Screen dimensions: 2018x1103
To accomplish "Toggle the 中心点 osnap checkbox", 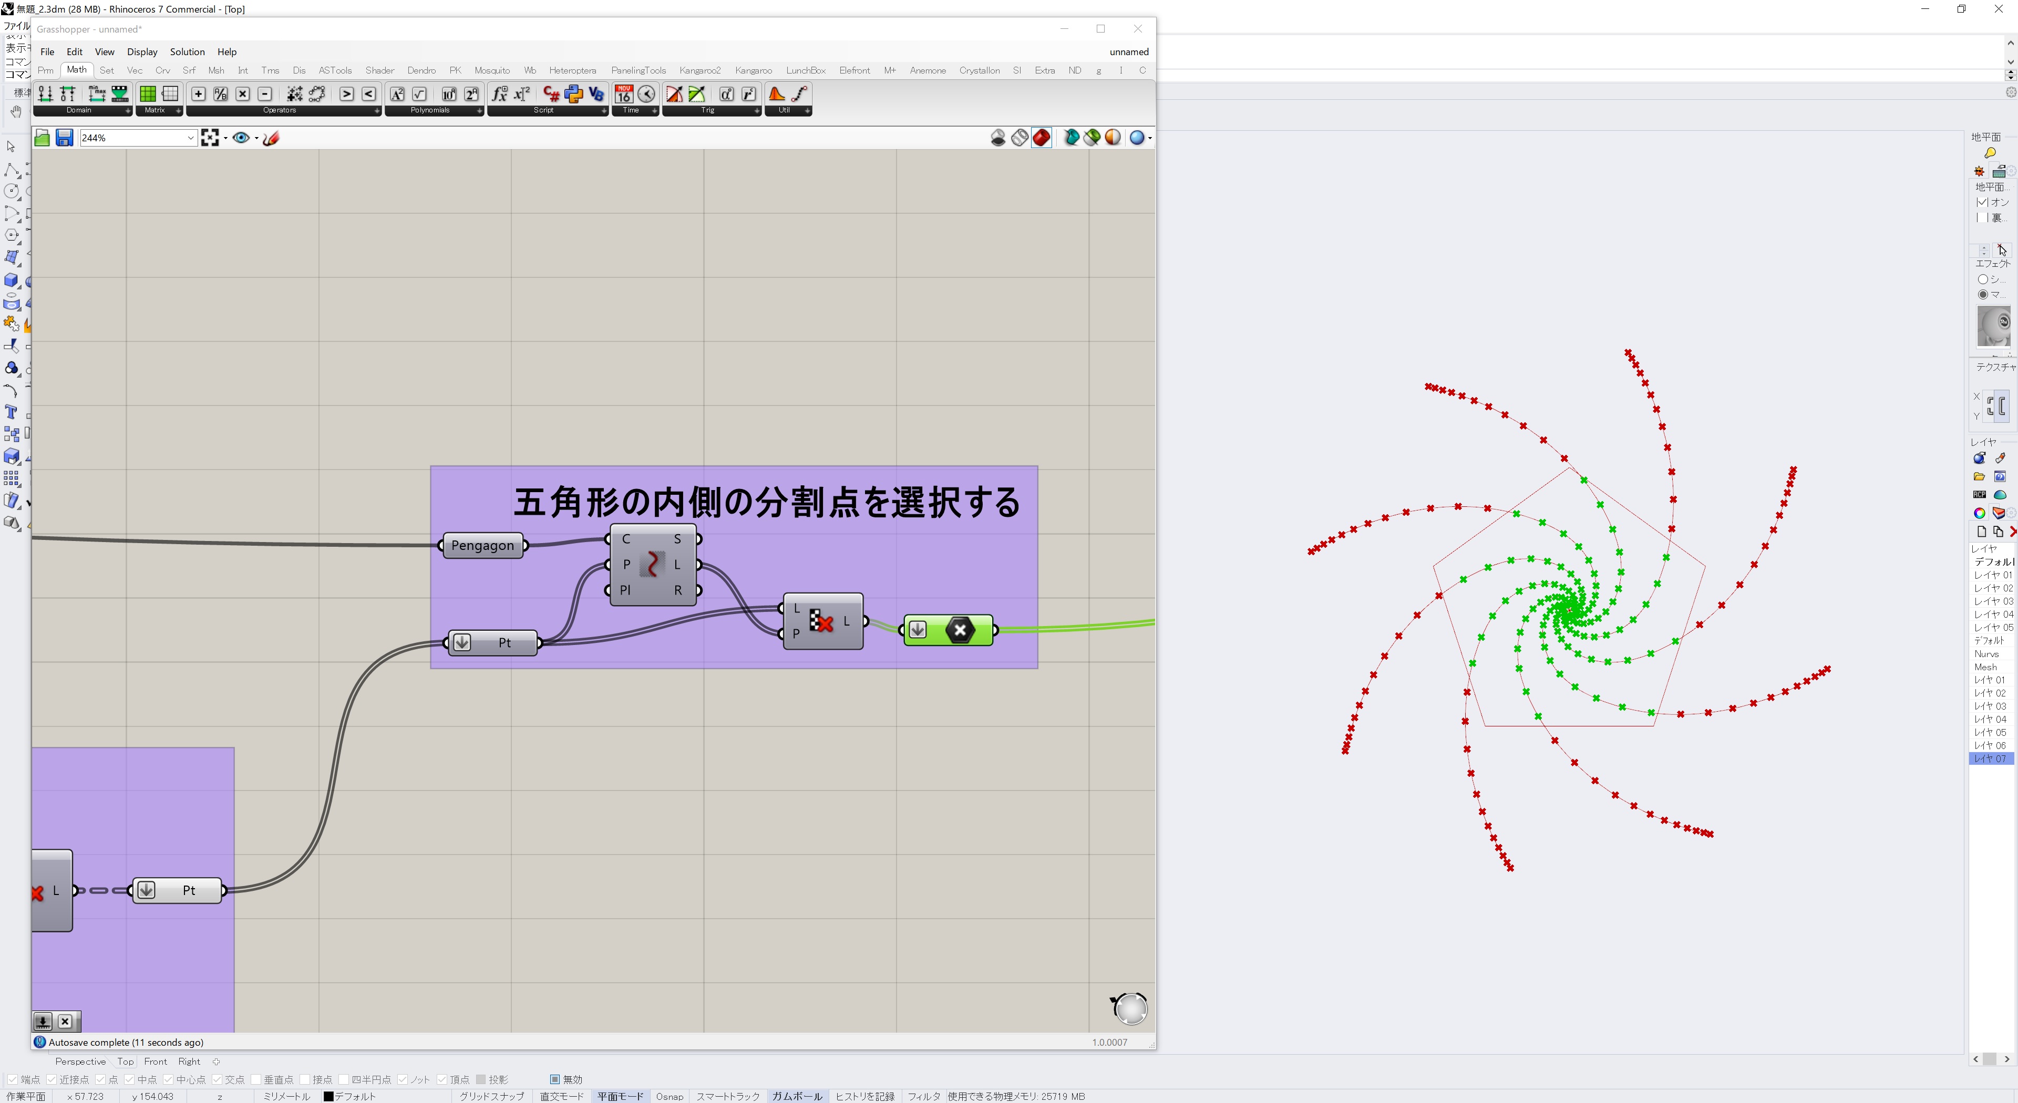I will pyautogui.click(x=168, y=1079).
